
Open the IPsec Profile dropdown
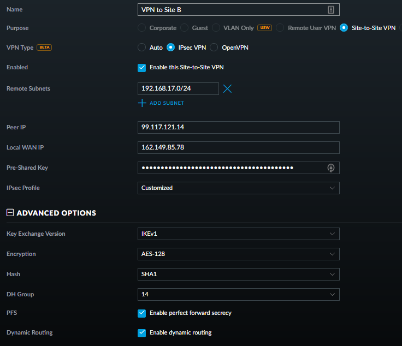(x=239, y=188)
